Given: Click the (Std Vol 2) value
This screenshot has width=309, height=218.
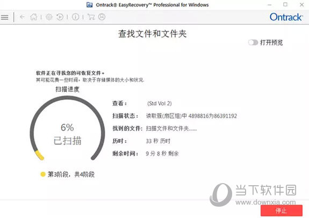Looking at the screenshot, I should (x=160, y=104).
